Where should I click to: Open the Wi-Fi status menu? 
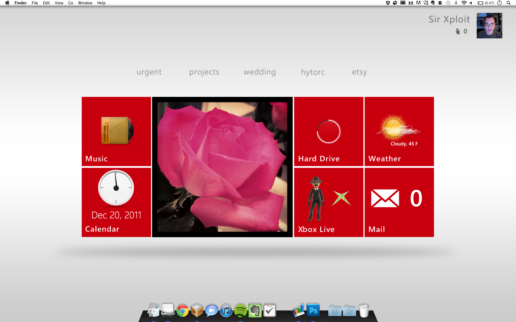(x=464, y=3)
